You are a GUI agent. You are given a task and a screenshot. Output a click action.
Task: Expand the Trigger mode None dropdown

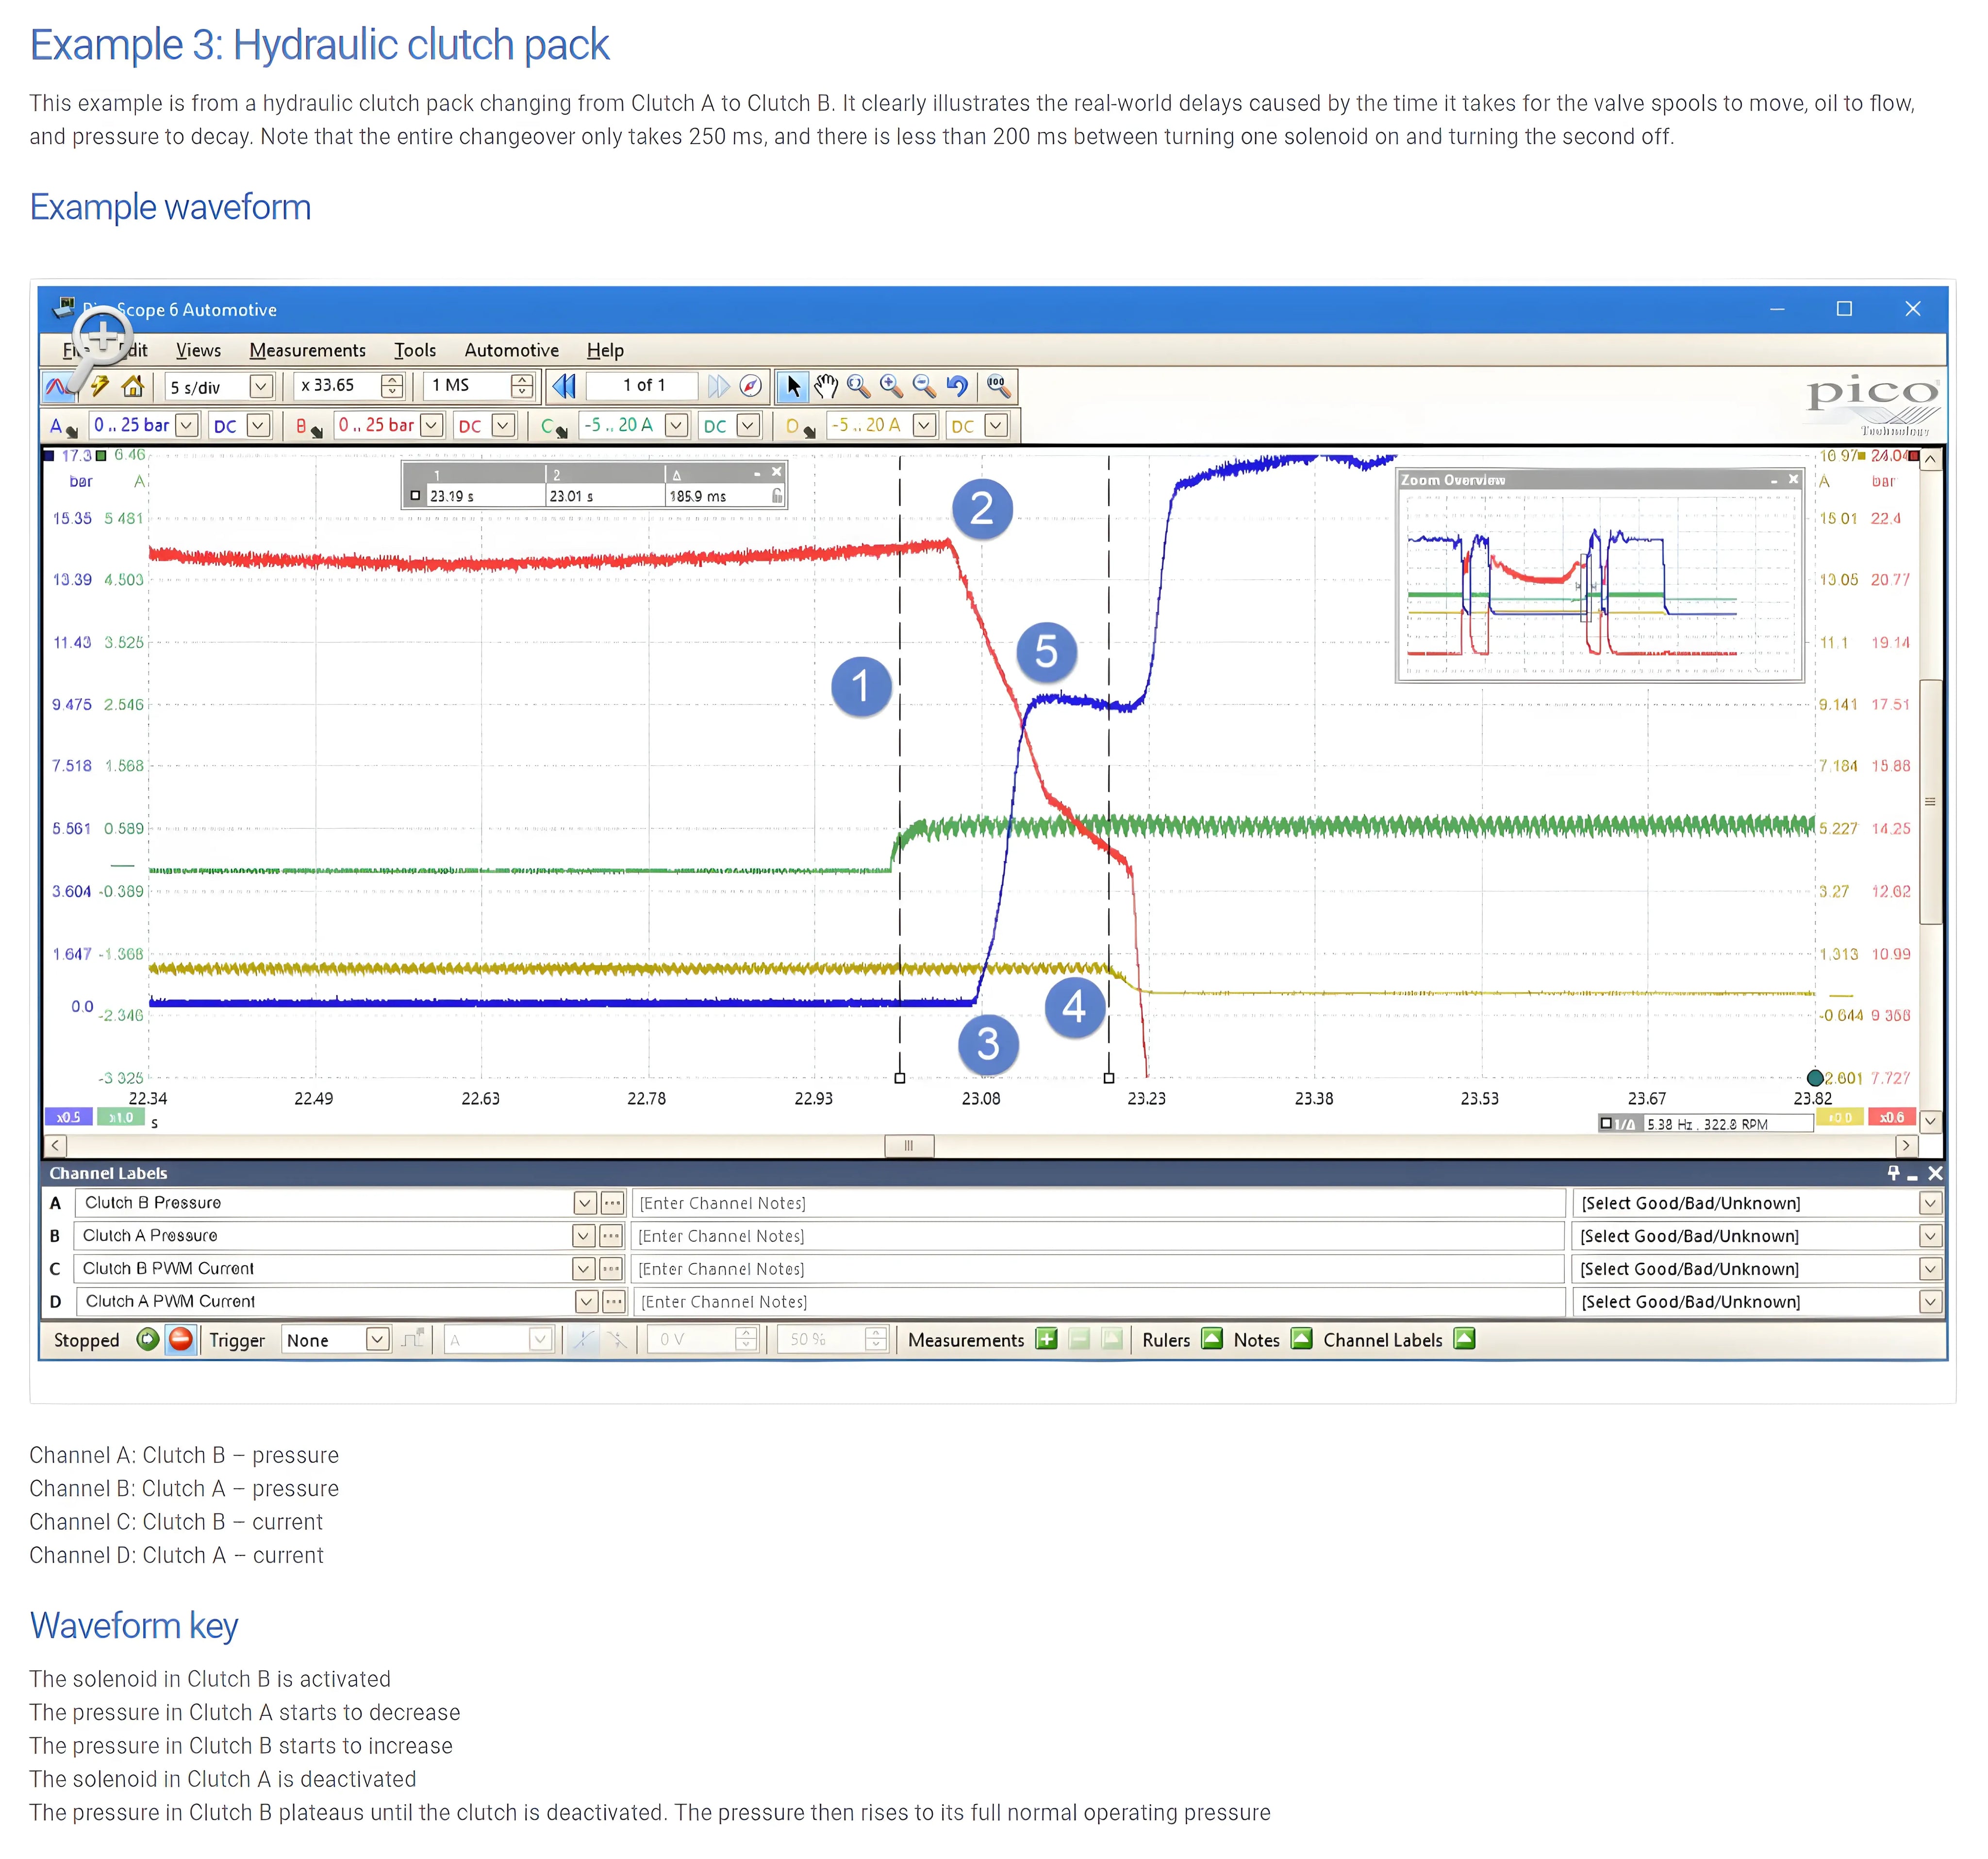(377, 1340)
